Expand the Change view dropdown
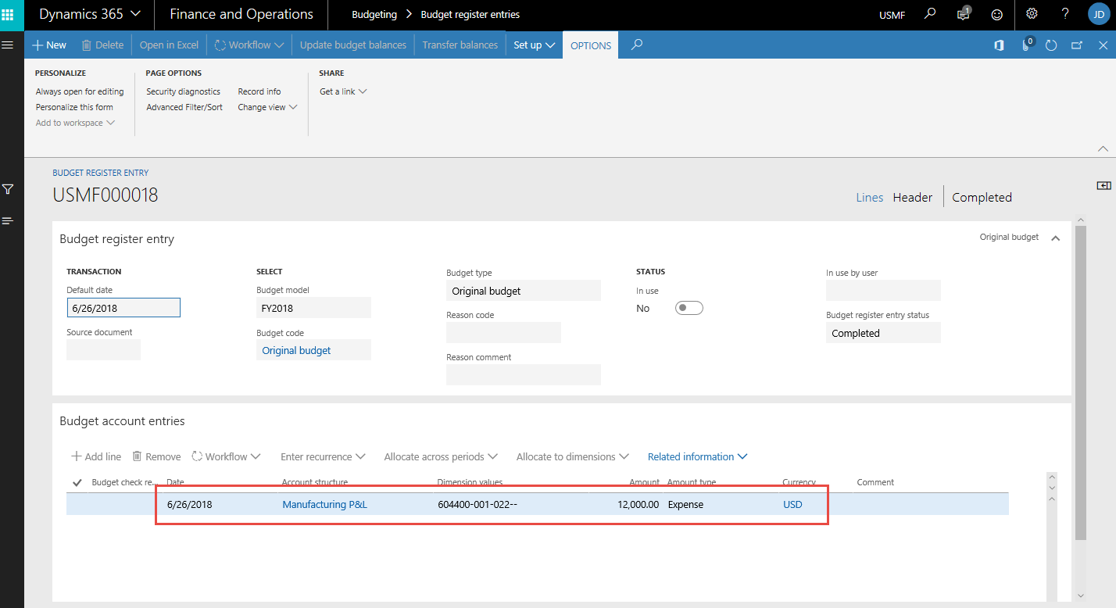Screen dimensions: 1116x608 (x=267, y=107)
